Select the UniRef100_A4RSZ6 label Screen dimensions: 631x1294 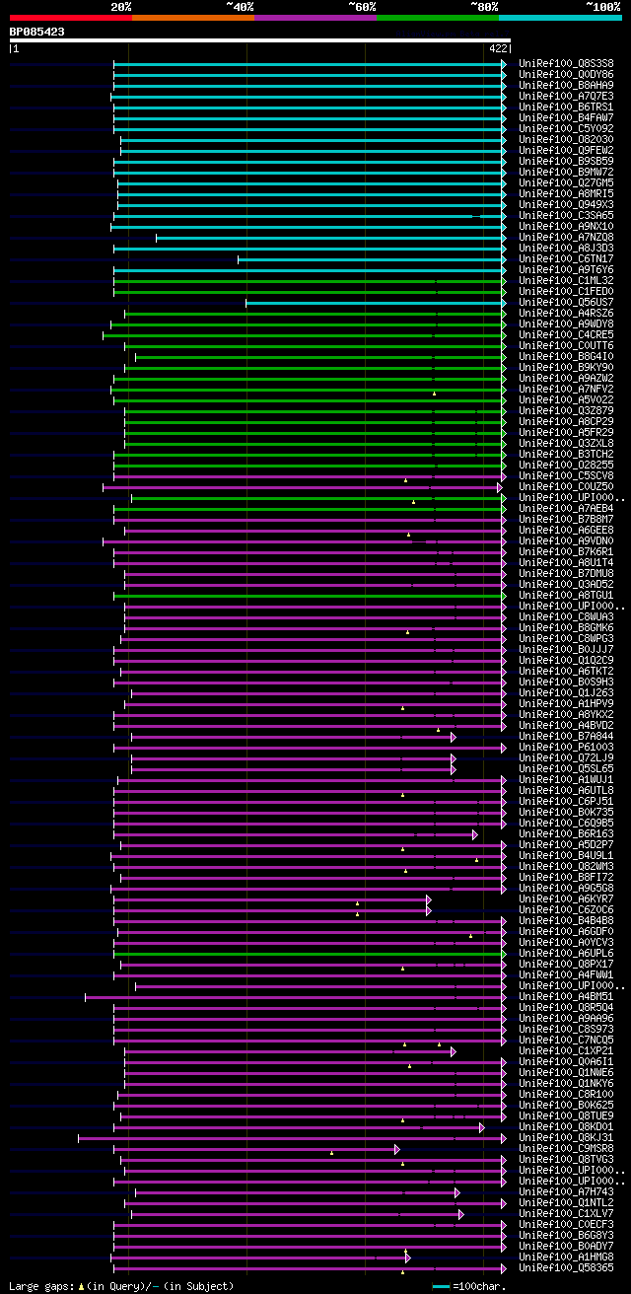point(566,313)
